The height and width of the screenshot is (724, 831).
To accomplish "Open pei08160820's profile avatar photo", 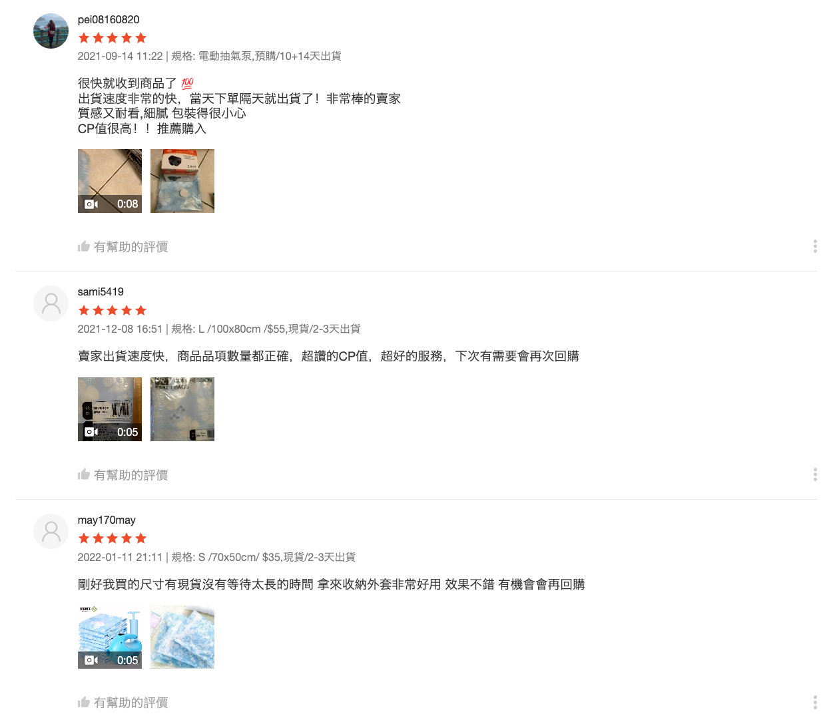I will 51,31.
